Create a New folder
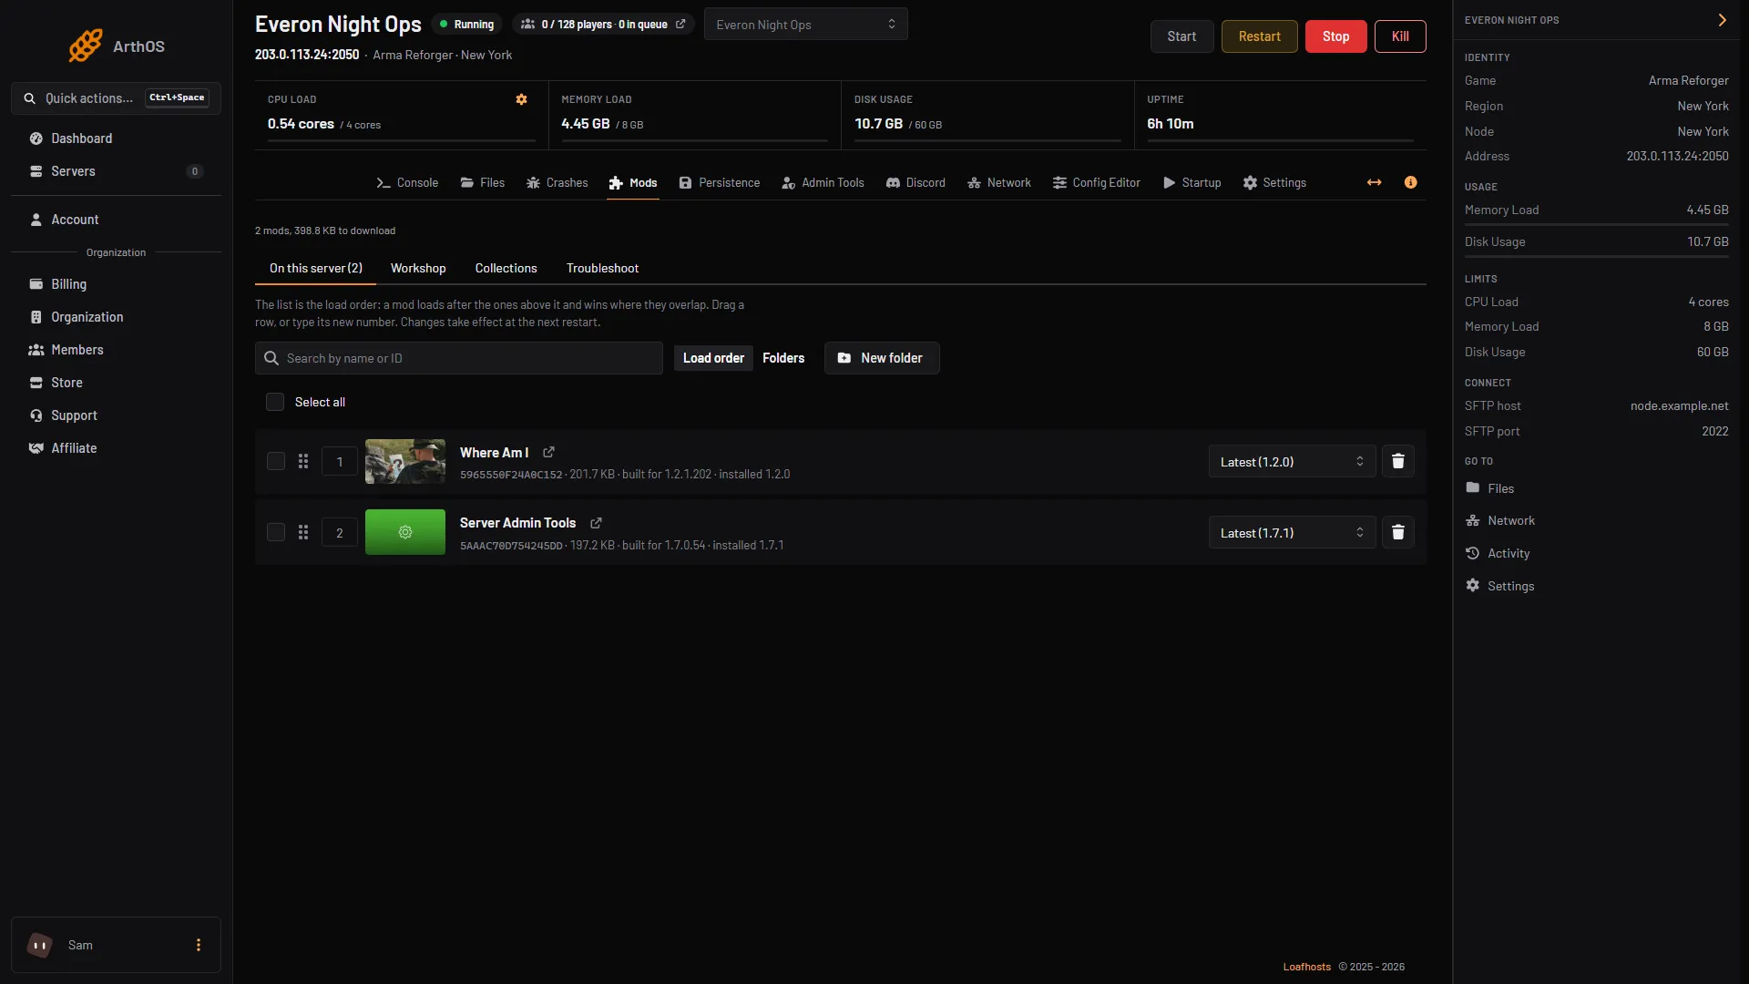This screenshot has width=1749, height=984. pyautogui.click(x=881, y=359)
